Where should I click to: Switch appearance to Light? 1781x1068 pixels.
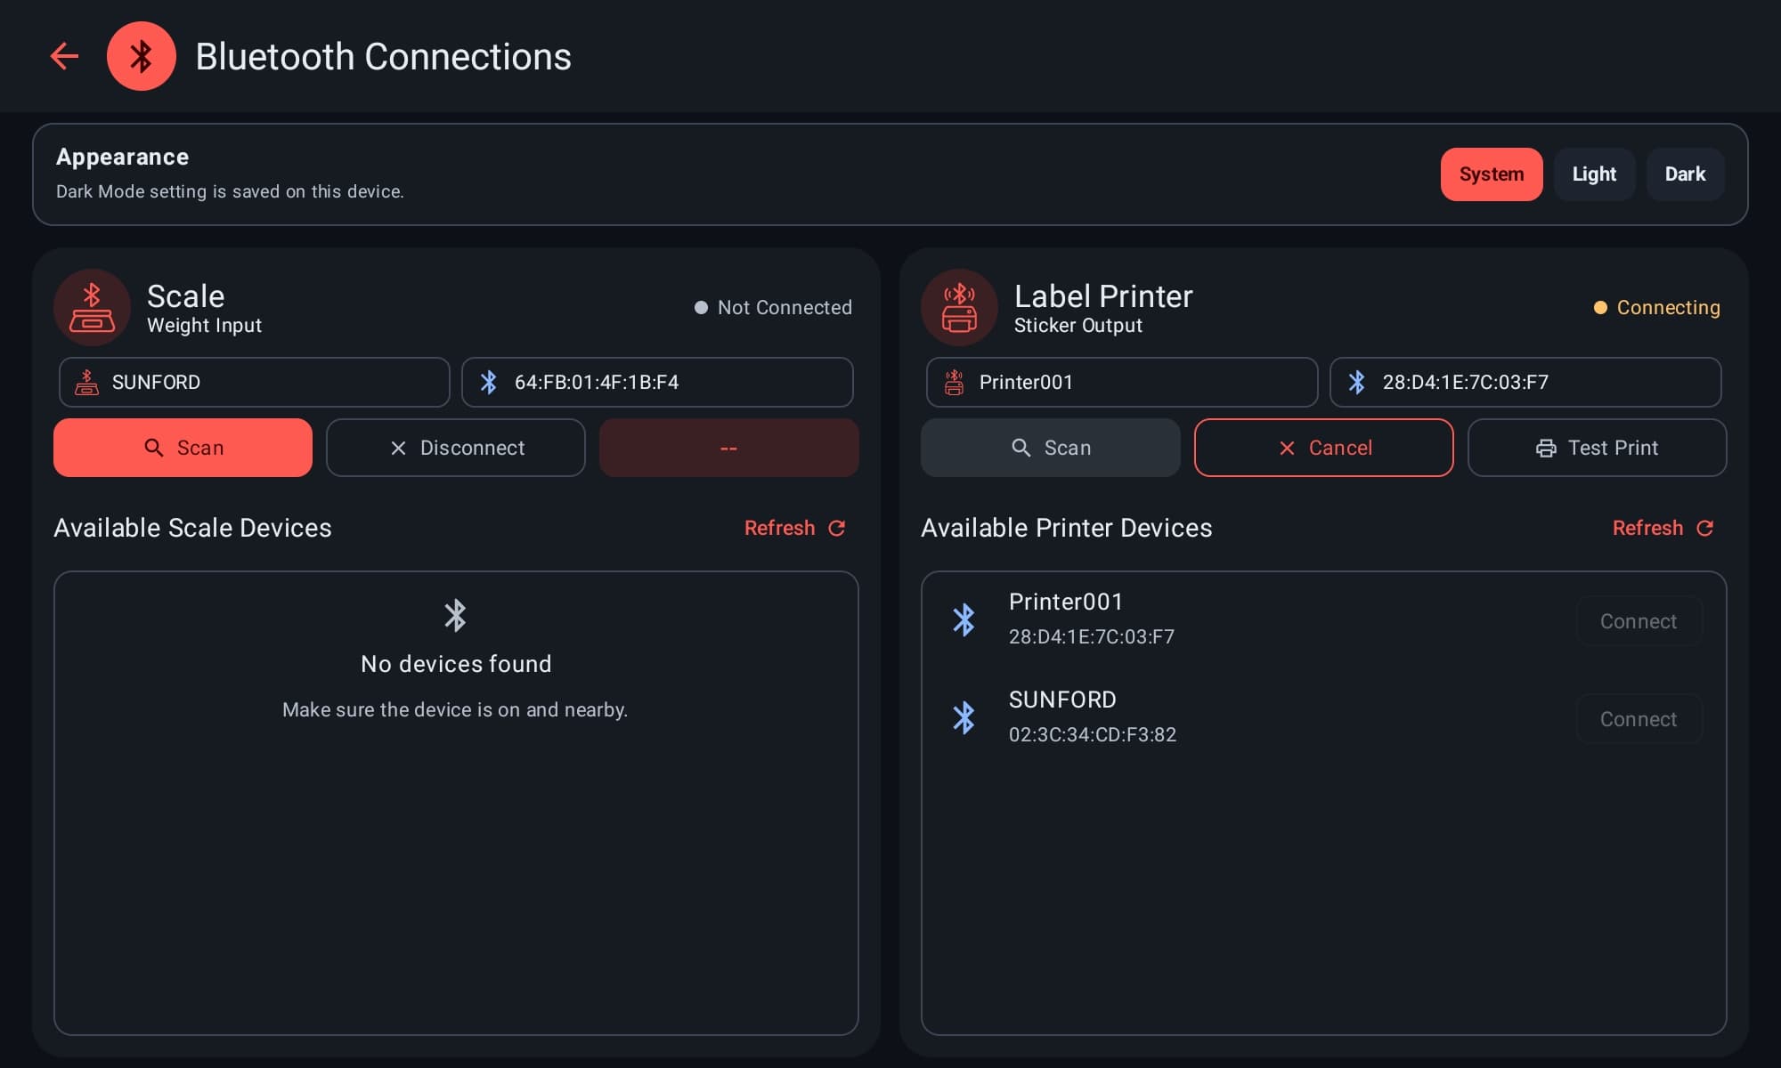(x=1594, y=174)
